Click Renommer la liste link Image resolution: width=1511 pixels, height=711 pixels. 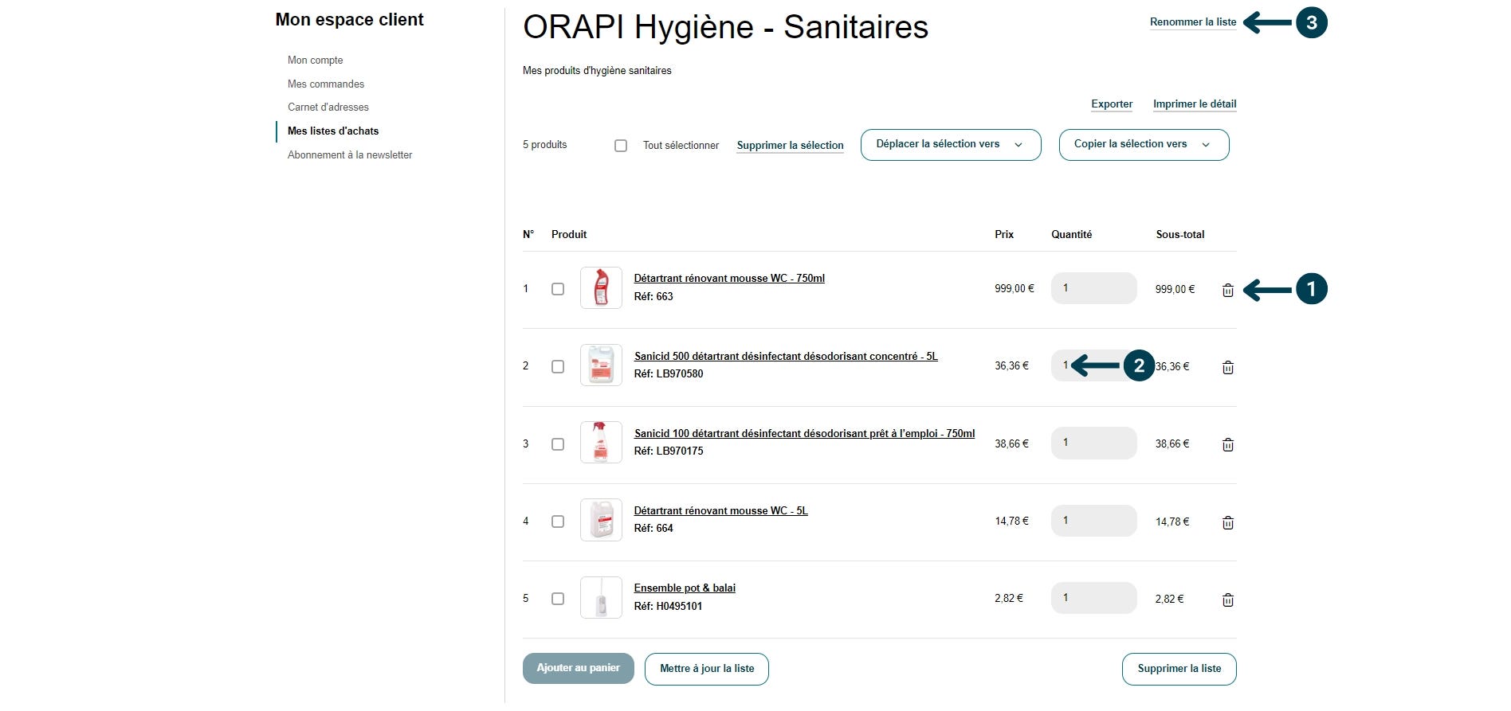1193,22
